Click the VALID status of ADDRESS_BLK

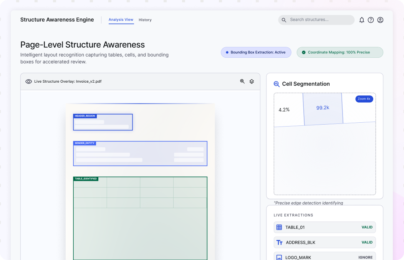(367, 242)
